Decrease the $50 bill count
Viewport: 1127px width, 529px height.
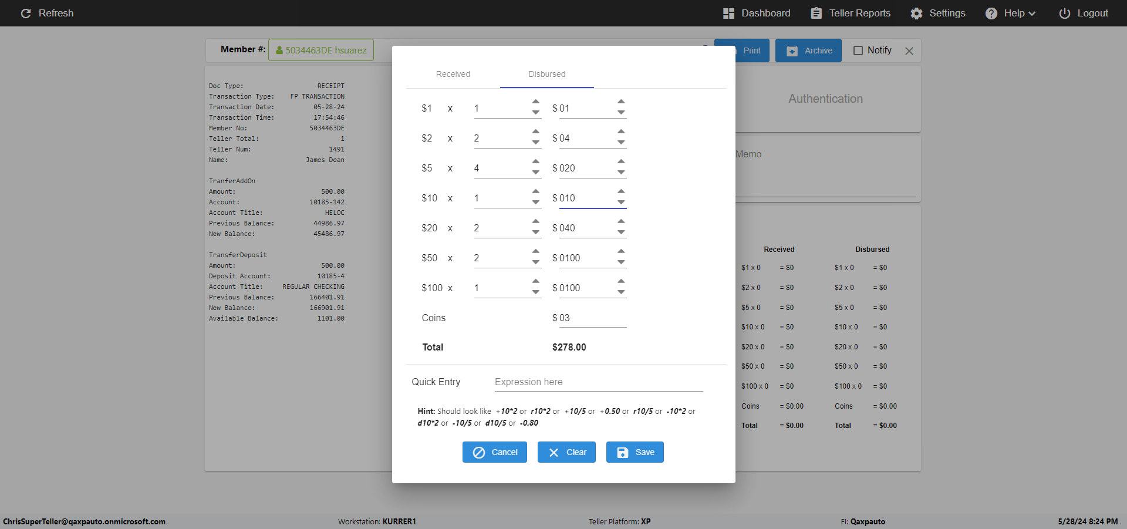coord(536,262)
